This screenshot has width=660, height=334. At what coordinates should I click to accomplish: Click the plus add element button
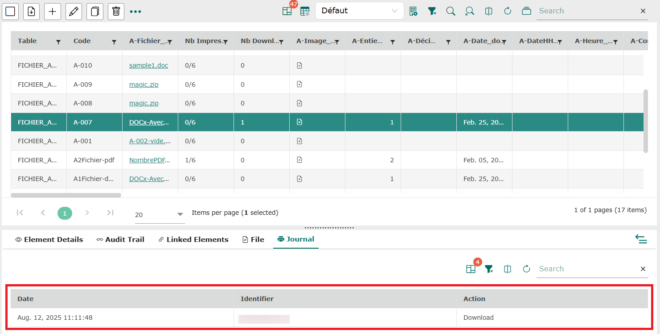(53, 11)
